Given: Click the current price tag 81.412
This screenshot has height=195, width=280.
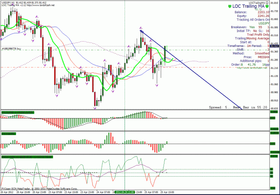Looking at the screenshot, I should [x=274, y=46].
